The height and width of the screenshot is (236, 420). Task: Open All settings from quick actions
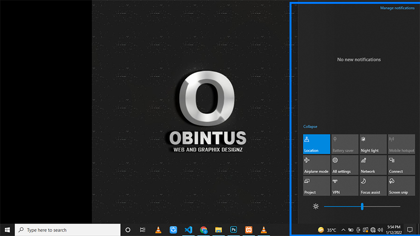pos(345,165)
